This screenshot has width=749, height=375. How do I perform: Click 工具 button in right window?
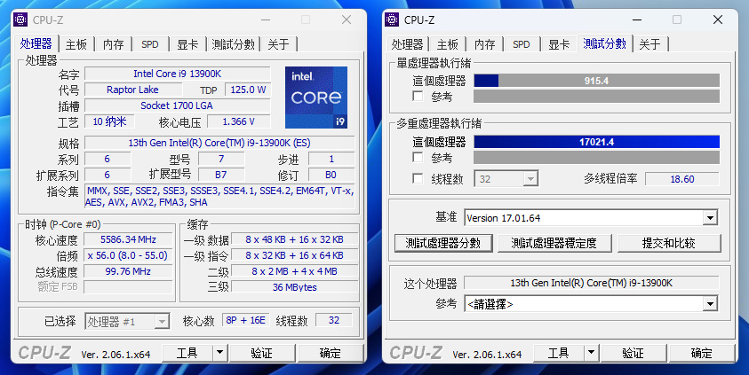click(558, 353)
